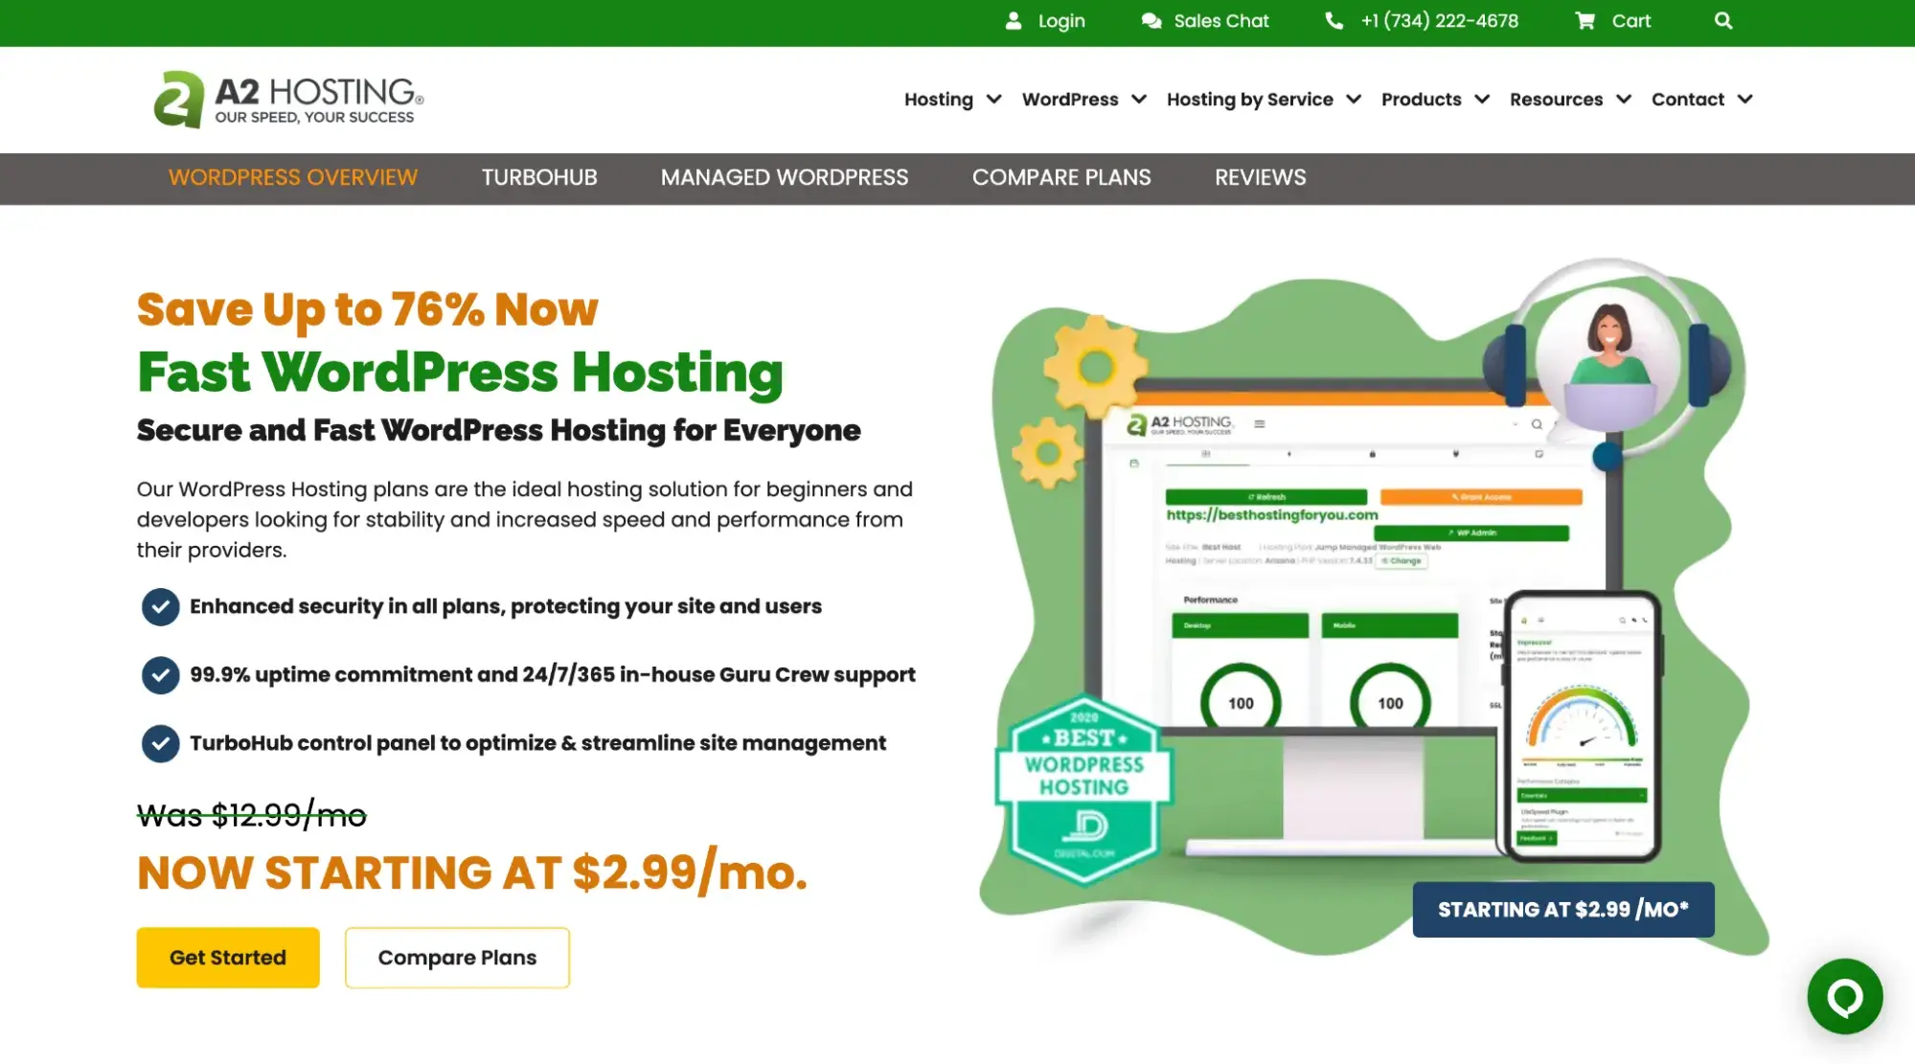
Task: Expand the WordPress menu chevron
Action: click(1139, 100)
